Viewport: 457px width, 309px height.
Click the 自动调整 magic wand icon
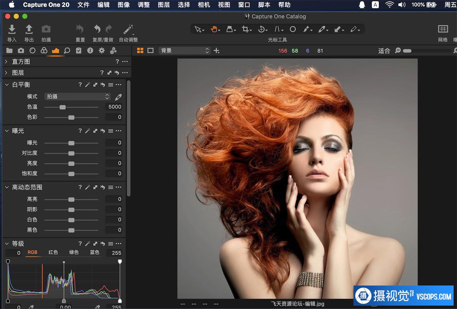click(x=128, y=29)
